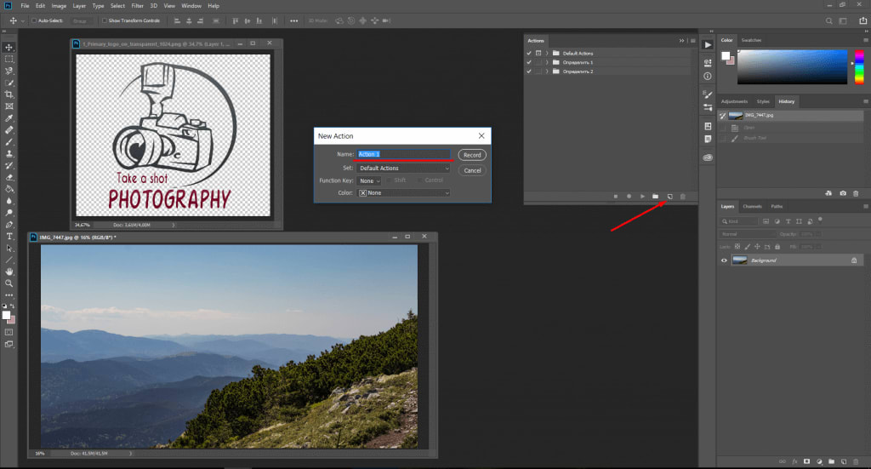Click the play selection button in Actions panel
The image size is (871, 469).
point(642,196)
